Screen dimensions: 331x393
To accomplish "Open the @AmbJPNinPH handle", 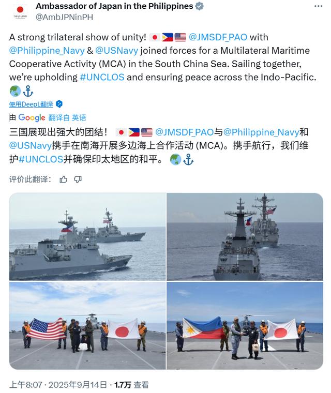I will 65,17.
